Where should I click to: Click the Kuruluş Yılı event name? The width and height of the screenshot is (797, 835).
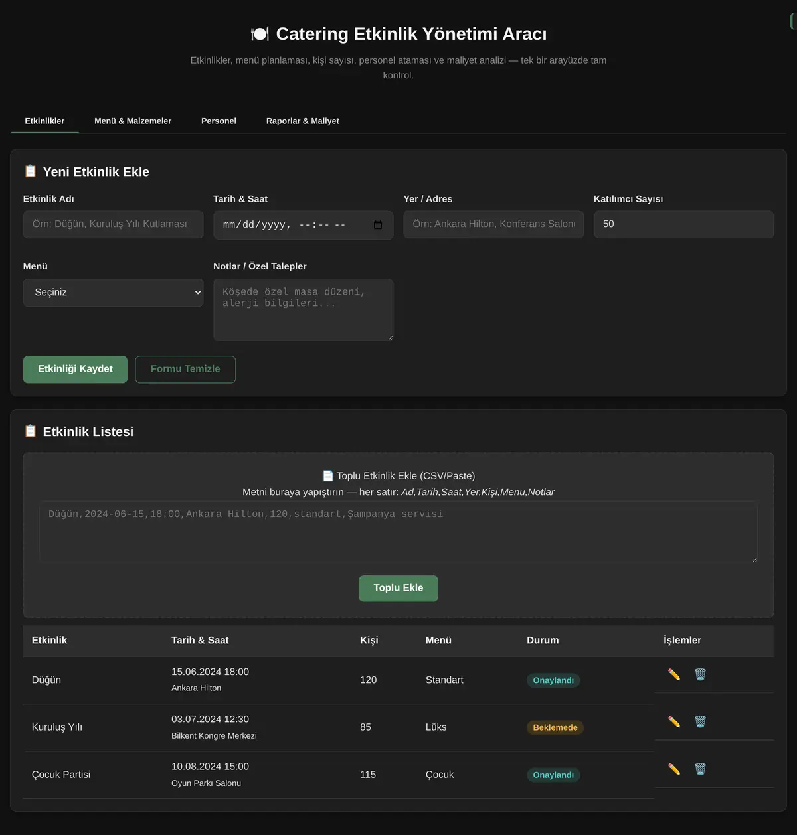pyautogui.click(x=57, y=727)
